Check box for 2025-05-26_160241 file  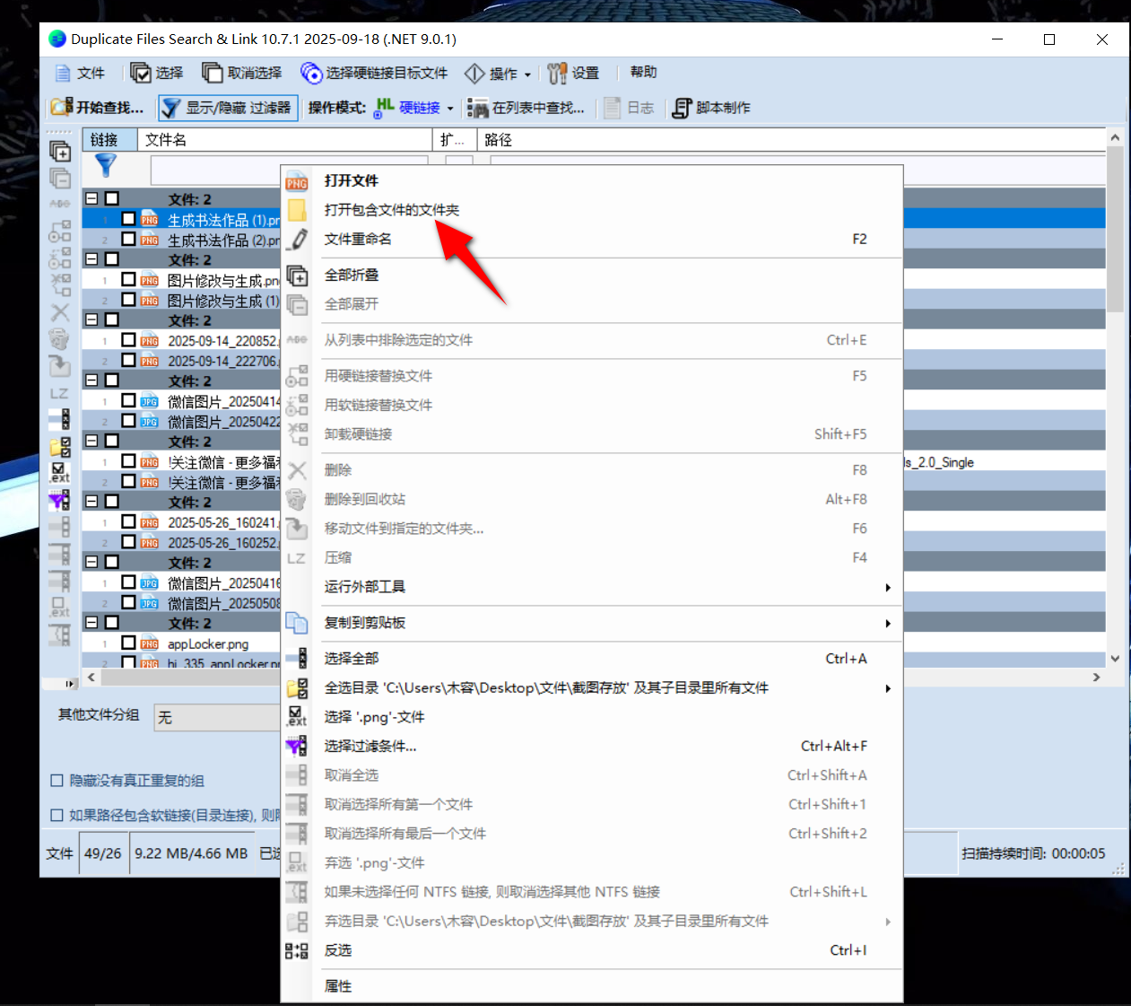tap(128, 521)
